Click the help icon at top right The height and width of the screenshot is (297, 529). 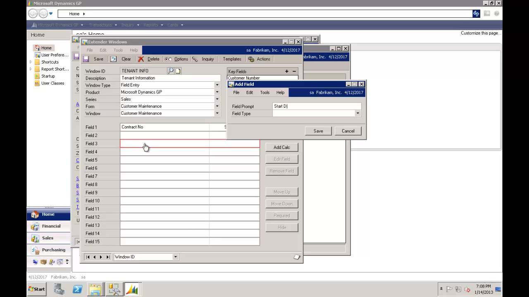[497, 14]
